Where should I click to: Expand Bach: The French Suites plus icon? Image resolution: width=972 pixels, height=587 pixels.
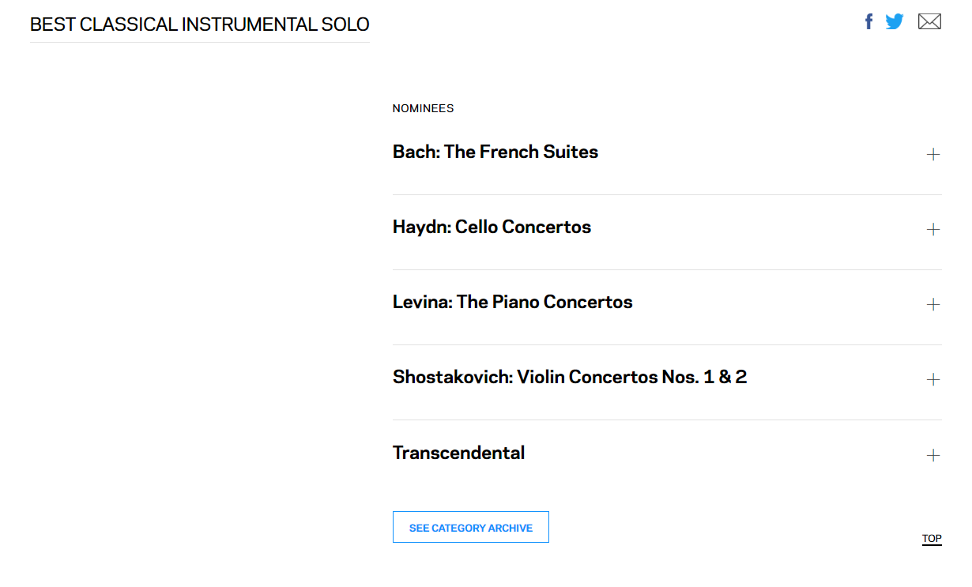933,154
